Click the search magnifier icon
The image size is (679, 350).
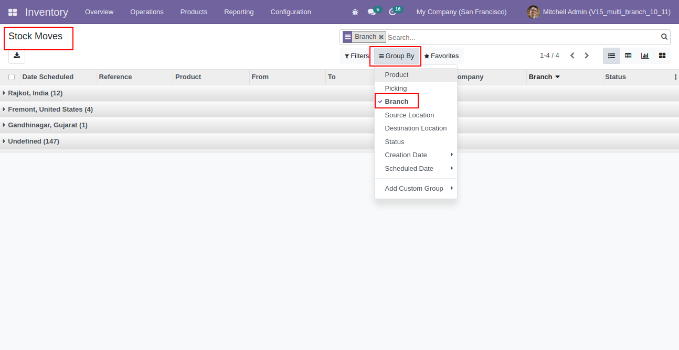click(x=664, y=37)
